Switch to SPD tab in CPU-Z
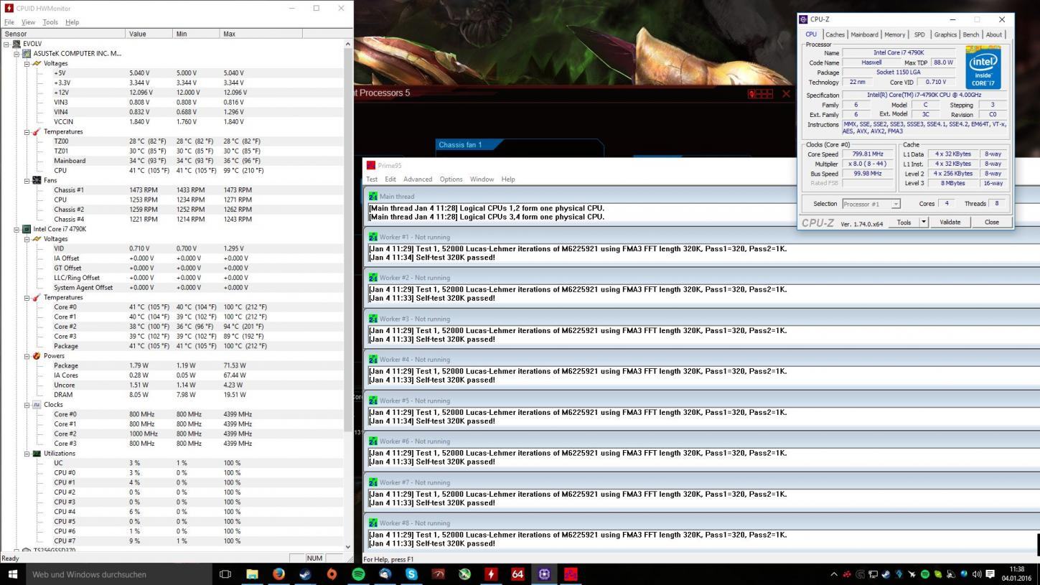The width and height of the screenshot is (1040, 585). coord(919,34)
